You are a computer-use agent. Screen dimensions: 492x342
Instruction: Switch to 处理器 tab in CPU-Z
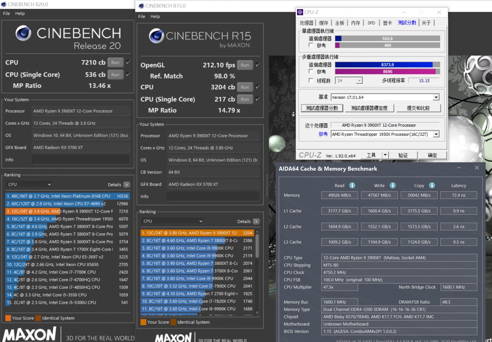[307, 23]
